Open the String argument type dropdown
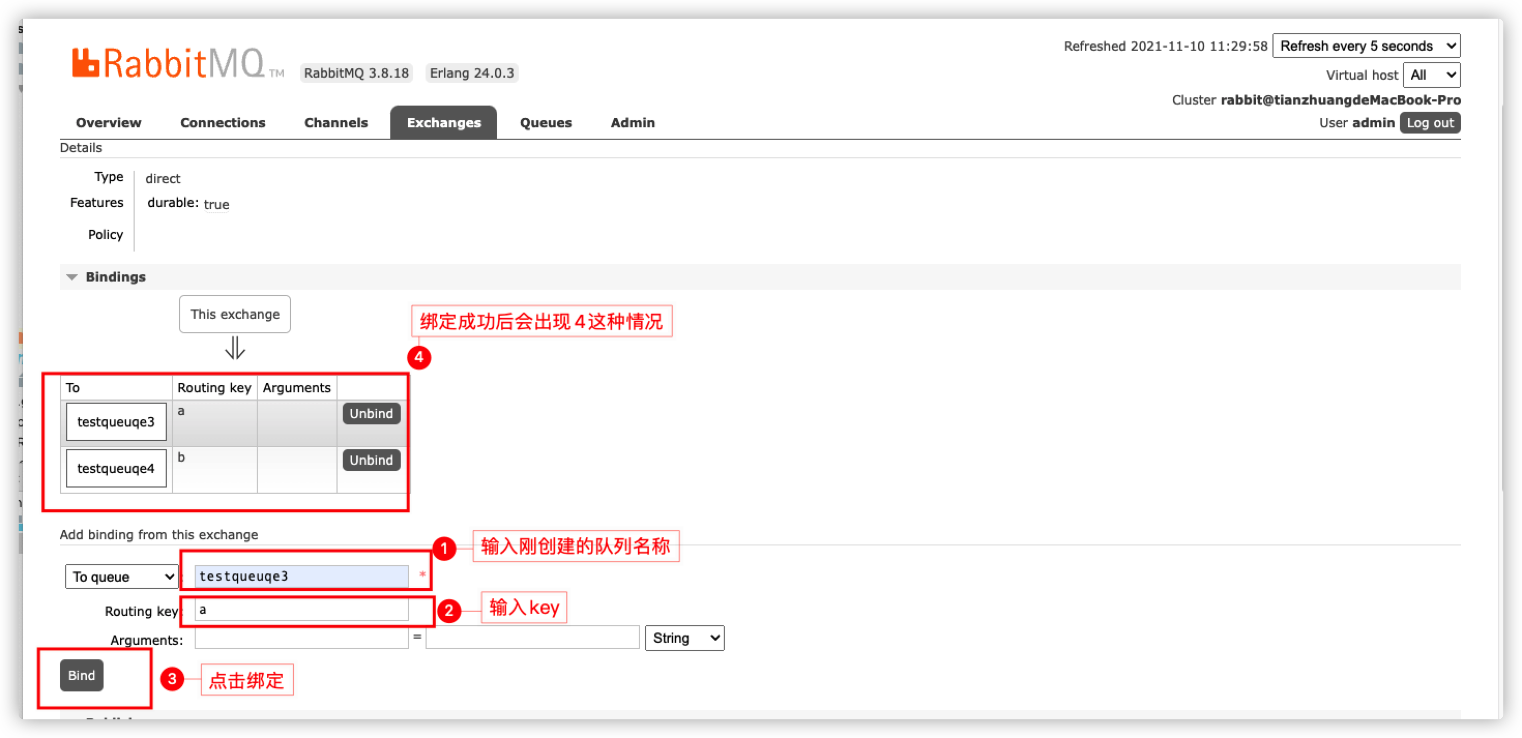Viewport: 1522px width, 738px height. pos(684,638)
